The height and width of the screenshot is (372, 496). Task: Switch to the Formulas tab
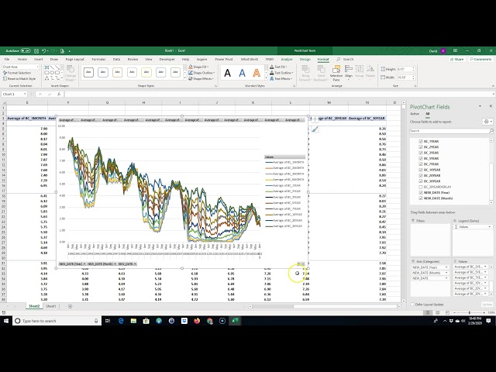(x=98, y=59)
